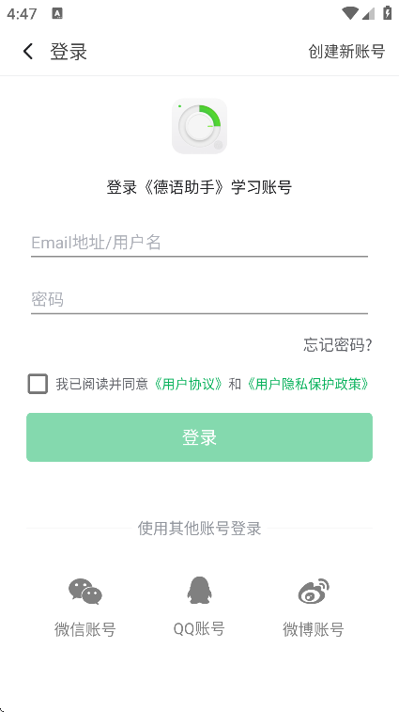
Task: Tap the QQ账号 label
Action: (x=199, y=629)
